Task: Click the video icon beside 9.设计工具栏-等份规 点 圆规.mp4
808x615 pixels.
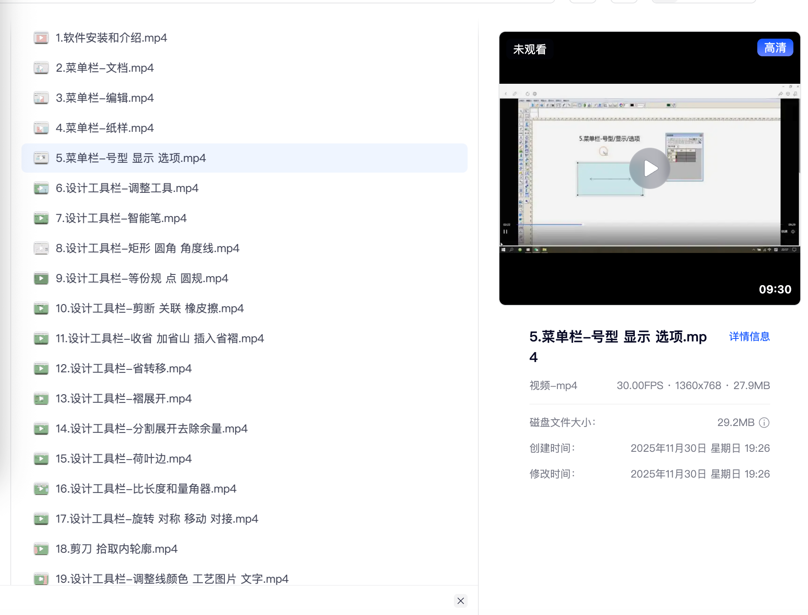Action: (x=41, y=278)
